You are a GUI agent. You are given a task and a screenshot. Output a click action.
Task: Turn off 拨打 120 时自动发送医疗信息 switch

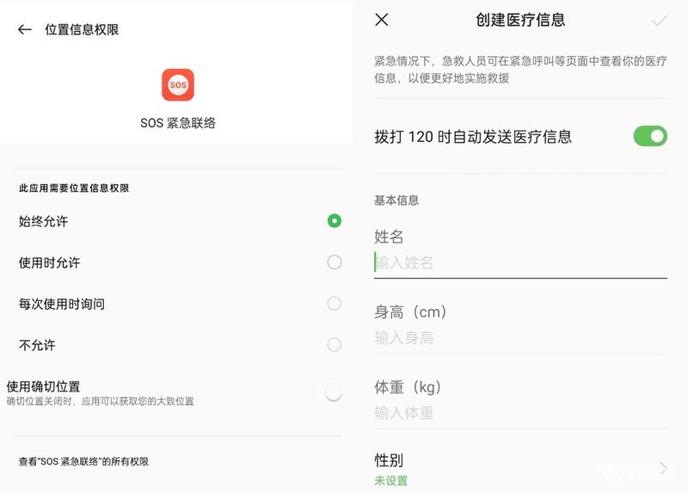650,136
